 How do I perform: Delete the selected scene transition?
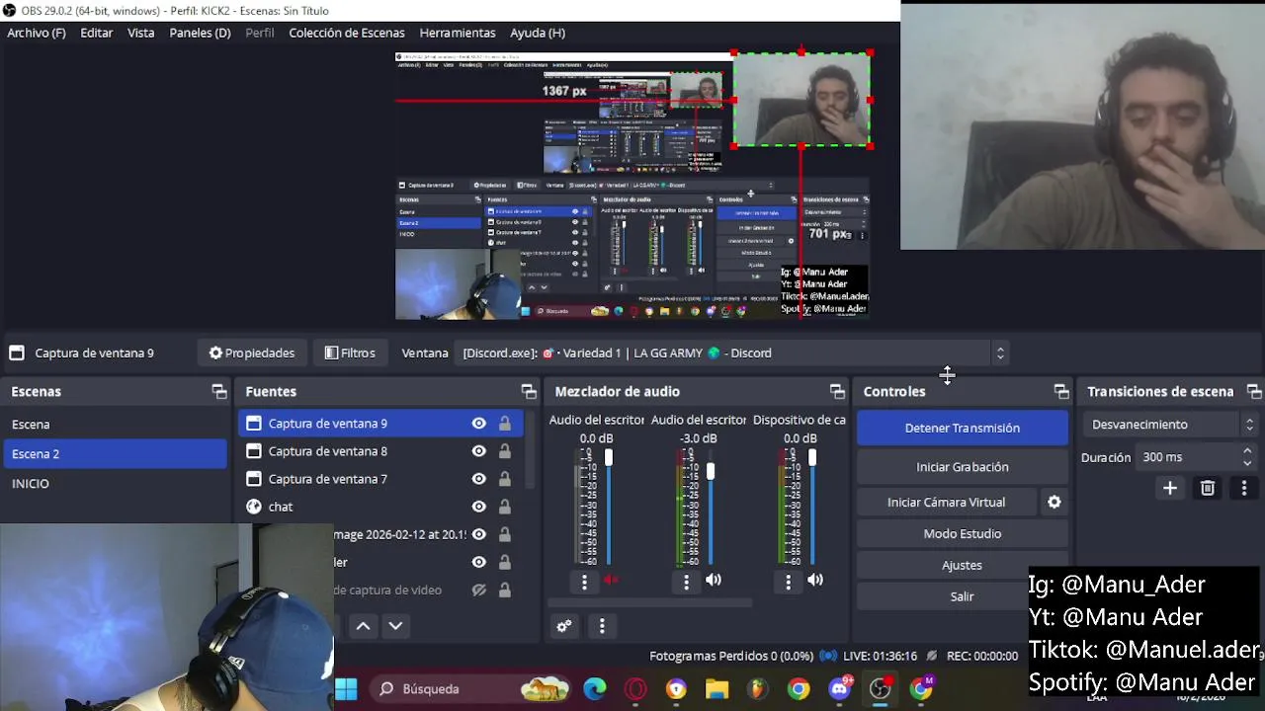[1207, 489]
